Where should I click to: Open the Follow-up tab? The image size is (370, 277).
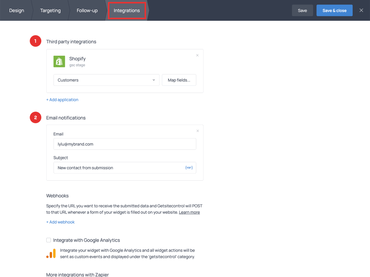(x=87, y=10)
